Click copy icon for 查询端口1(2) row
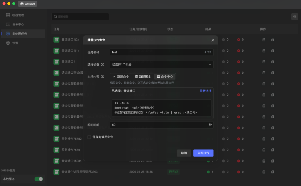The width and height of the screenshot is (301, 186). pos(273,40)
